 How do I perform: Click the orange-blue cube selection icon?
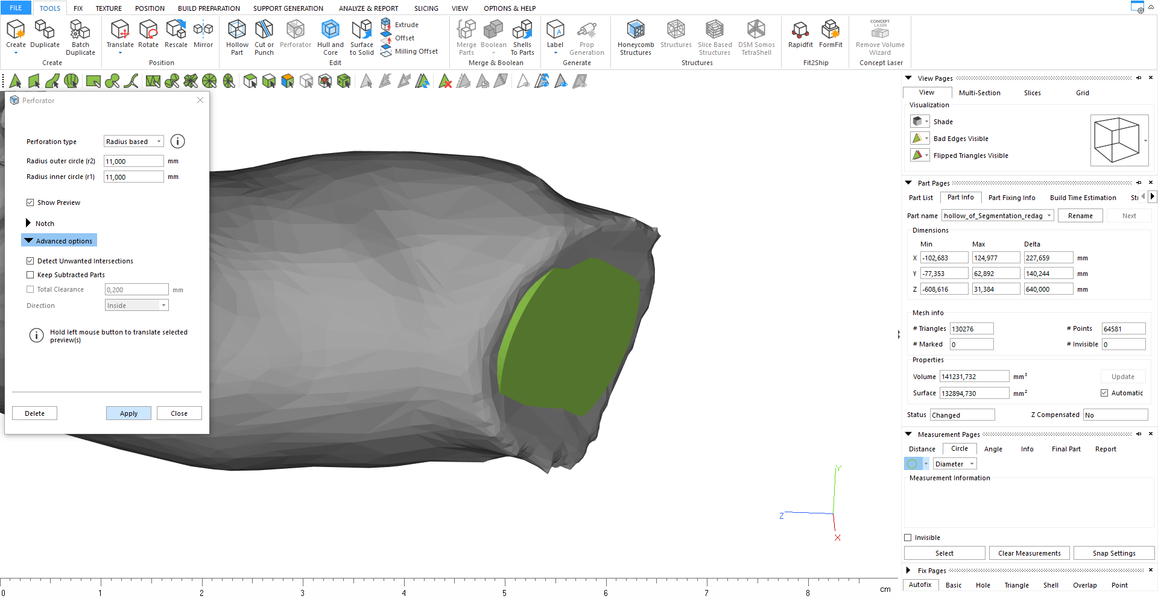[288, 81]
